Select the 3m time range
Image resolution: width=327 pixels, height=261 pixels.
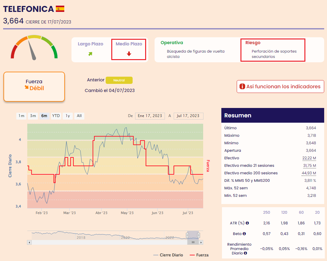click(x=33, y=116)
